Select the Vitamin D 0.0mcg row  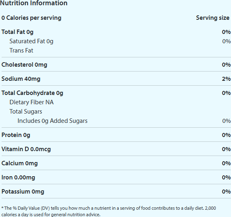tap(116, 149)
